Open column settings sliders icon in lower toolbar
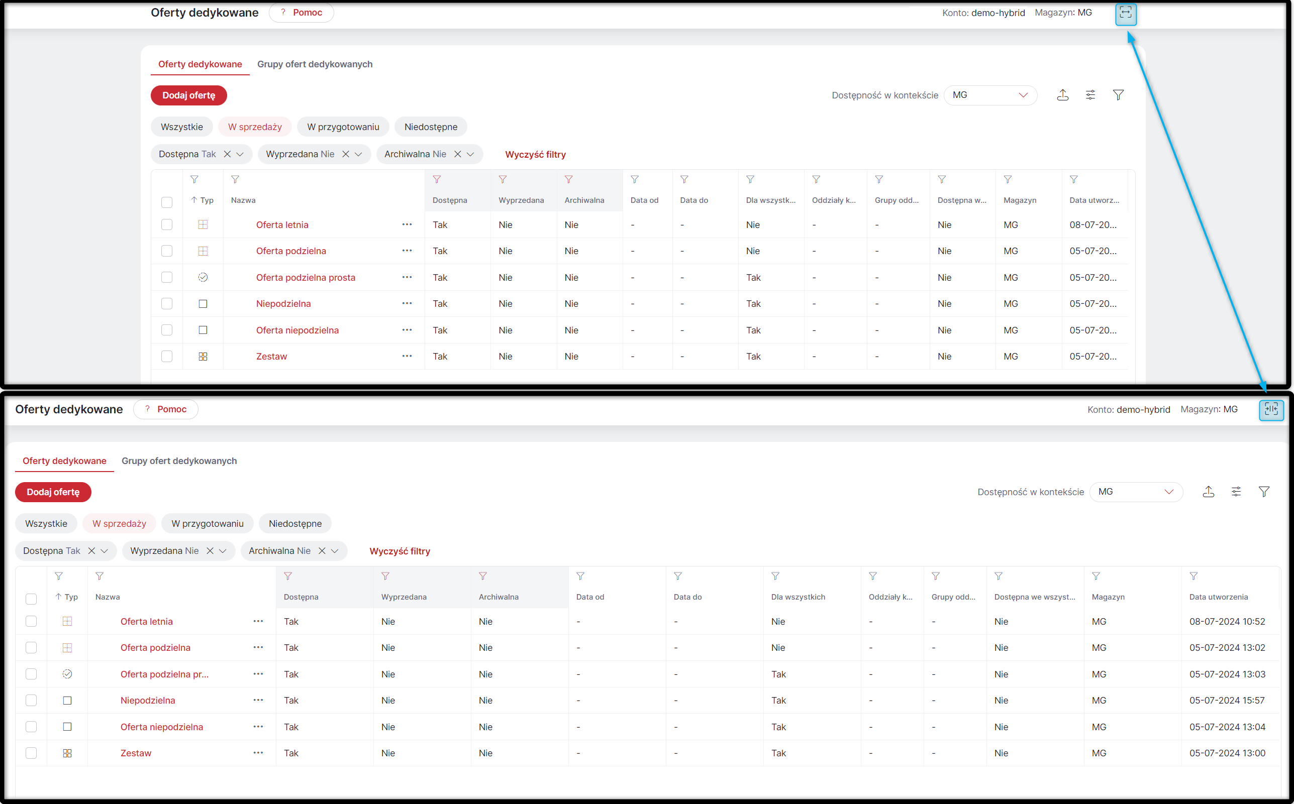This screenshot has height=804, width=1294. pyautogui.click(x=1236, y=492)
